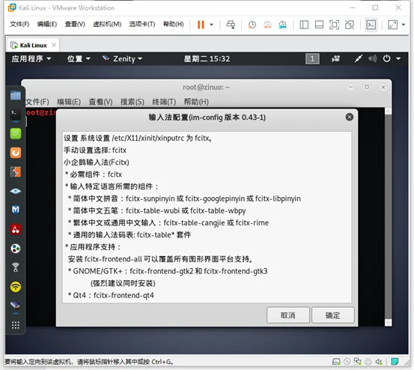Open Terminal from the Kali dock
The image size is (414, 370).
16,115
